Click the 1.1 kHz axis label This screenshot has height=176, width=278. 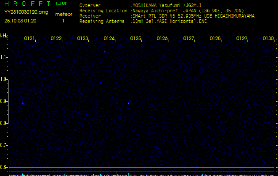(x=4, y=57)
